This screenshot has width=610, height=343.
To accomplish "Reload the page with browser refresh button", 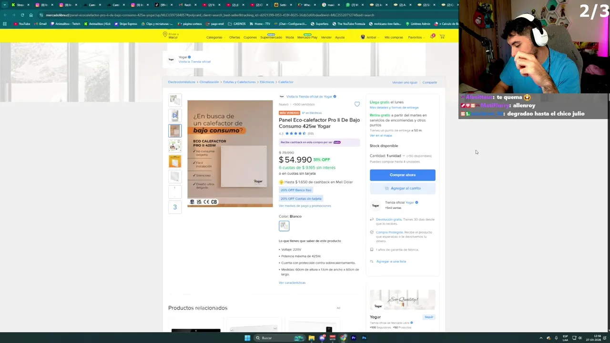I will (x=22, y=15).
